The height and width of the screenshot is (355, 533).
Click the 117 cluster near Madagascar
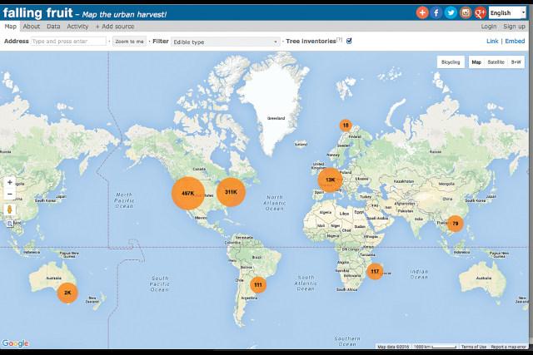(375, 272)
